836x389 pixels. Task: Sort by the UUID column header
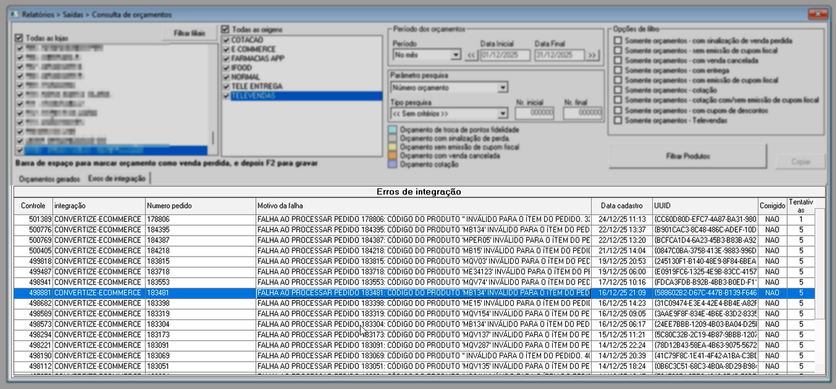coord(705,205)
